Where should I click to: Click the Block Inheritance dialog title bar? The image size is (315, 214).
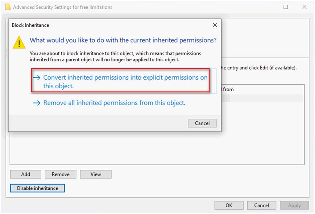point(109,25)
